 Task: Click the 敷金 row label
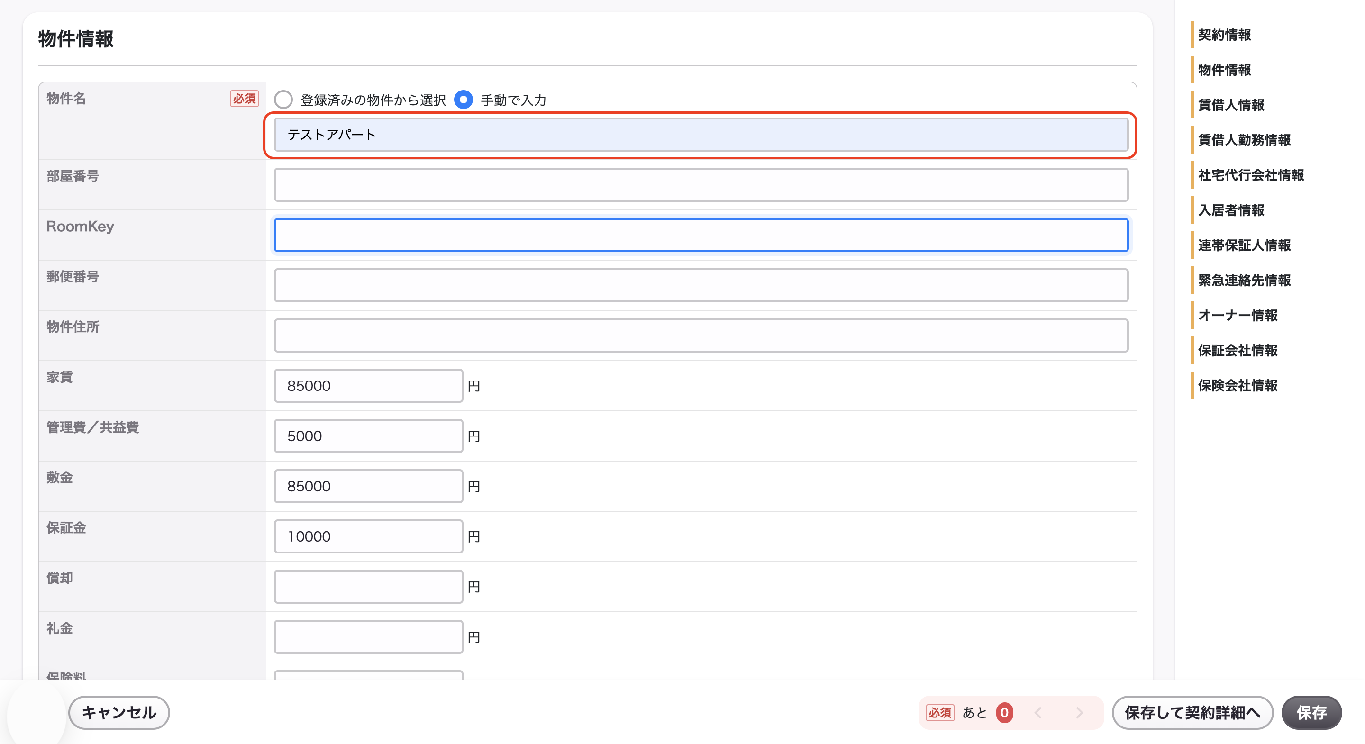(59, 478)
